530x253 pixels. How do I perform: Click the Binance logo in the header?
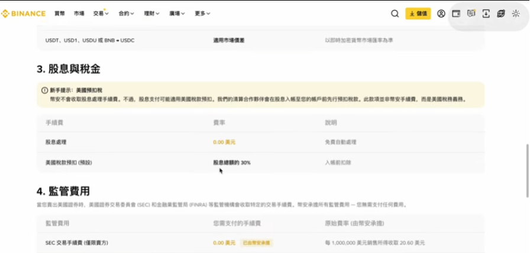(23, 14)
